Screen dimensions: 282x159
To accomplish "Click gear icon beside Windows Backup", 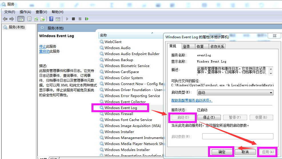I will click(x=102, y=60).
